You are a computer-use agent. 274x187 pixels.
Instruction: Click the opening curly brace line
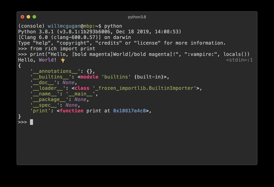point(20,66)
